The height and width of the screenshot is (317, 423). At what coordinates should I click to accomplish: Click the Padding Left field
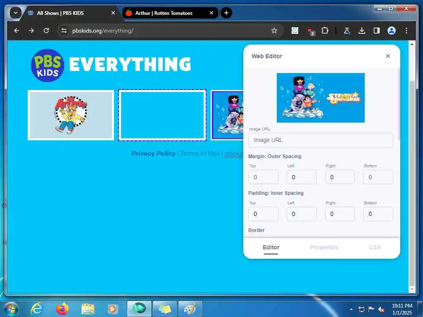click(x=302, y=214)
